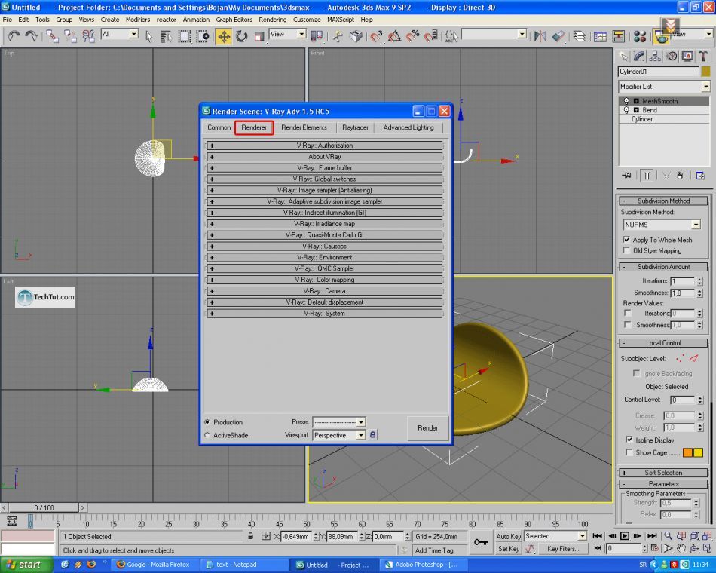The height and width of the screenshot is (573, 716).
Task: Click the Windows start button
Action: pyautogui.click(x=25, y=565)
